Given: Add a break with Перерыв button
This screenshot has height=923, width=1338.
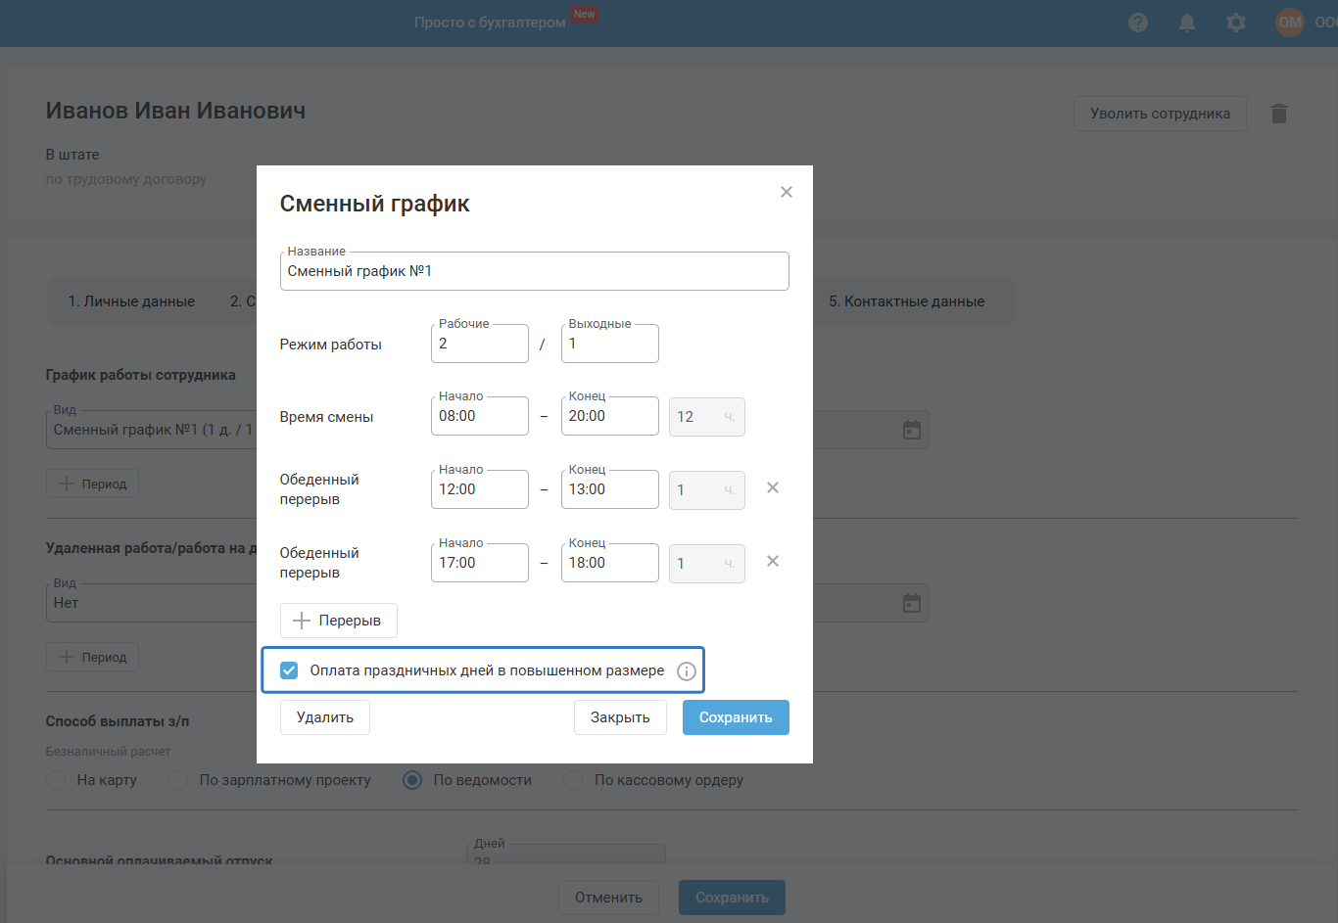Looking at the screenshot, I should (x=339, y=621).
